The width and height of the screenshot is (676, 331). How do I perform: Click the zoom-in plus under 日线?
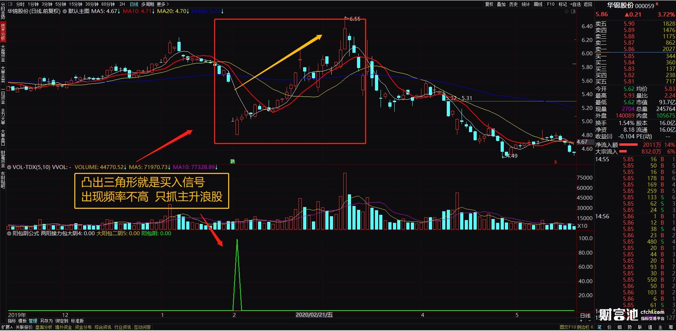[x=581, y=321]
